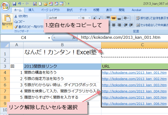168x115 pixels.
Task: Select column B header
Action: click(x=62, y=45)
